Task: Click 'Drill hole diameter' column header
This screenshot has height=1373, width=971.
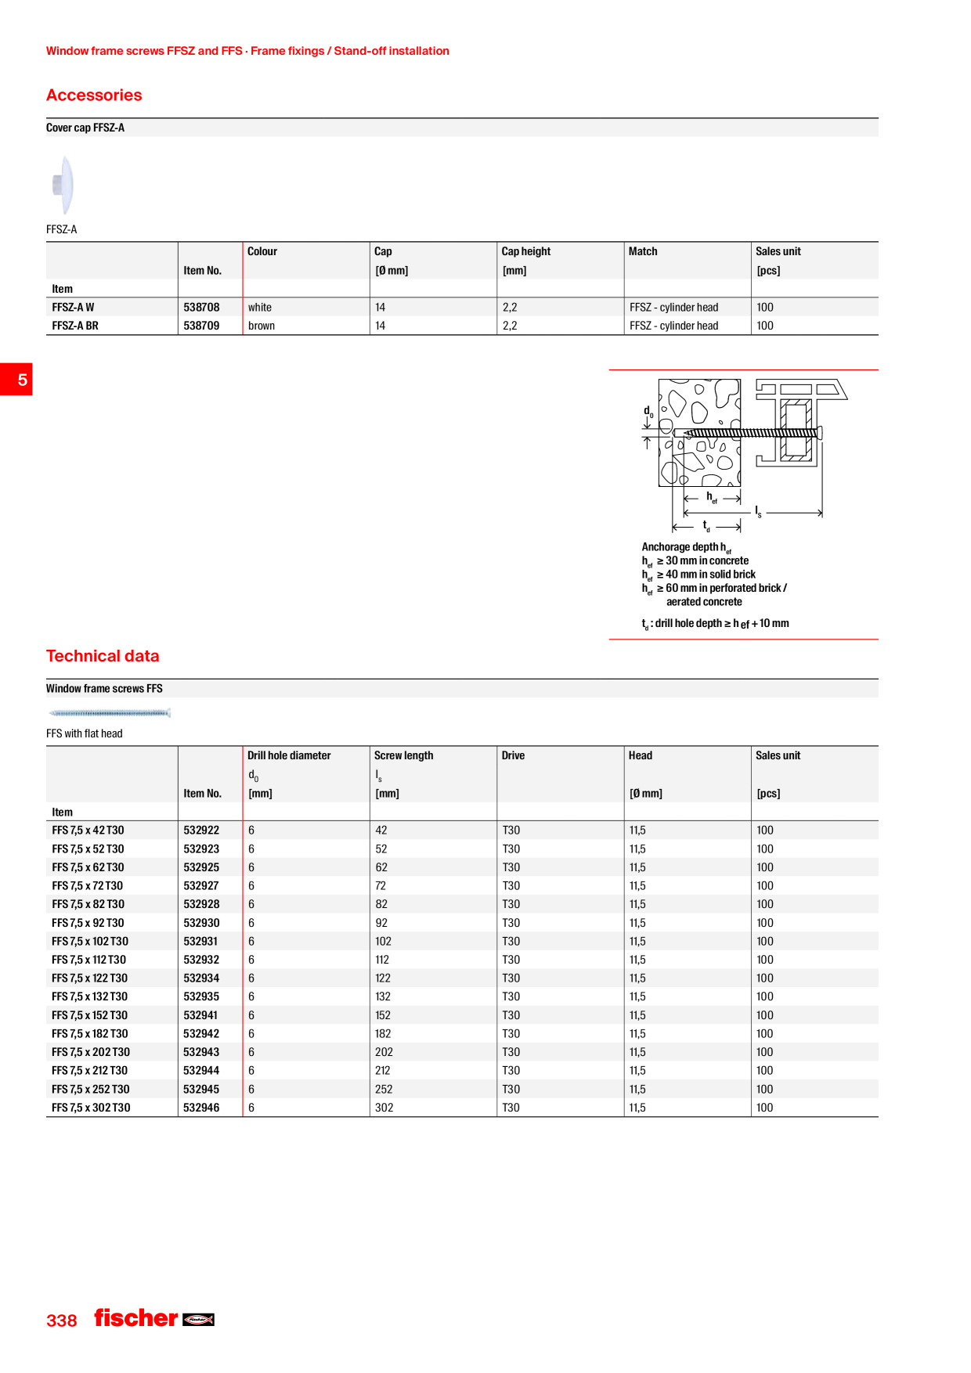Action: point(289,755)
